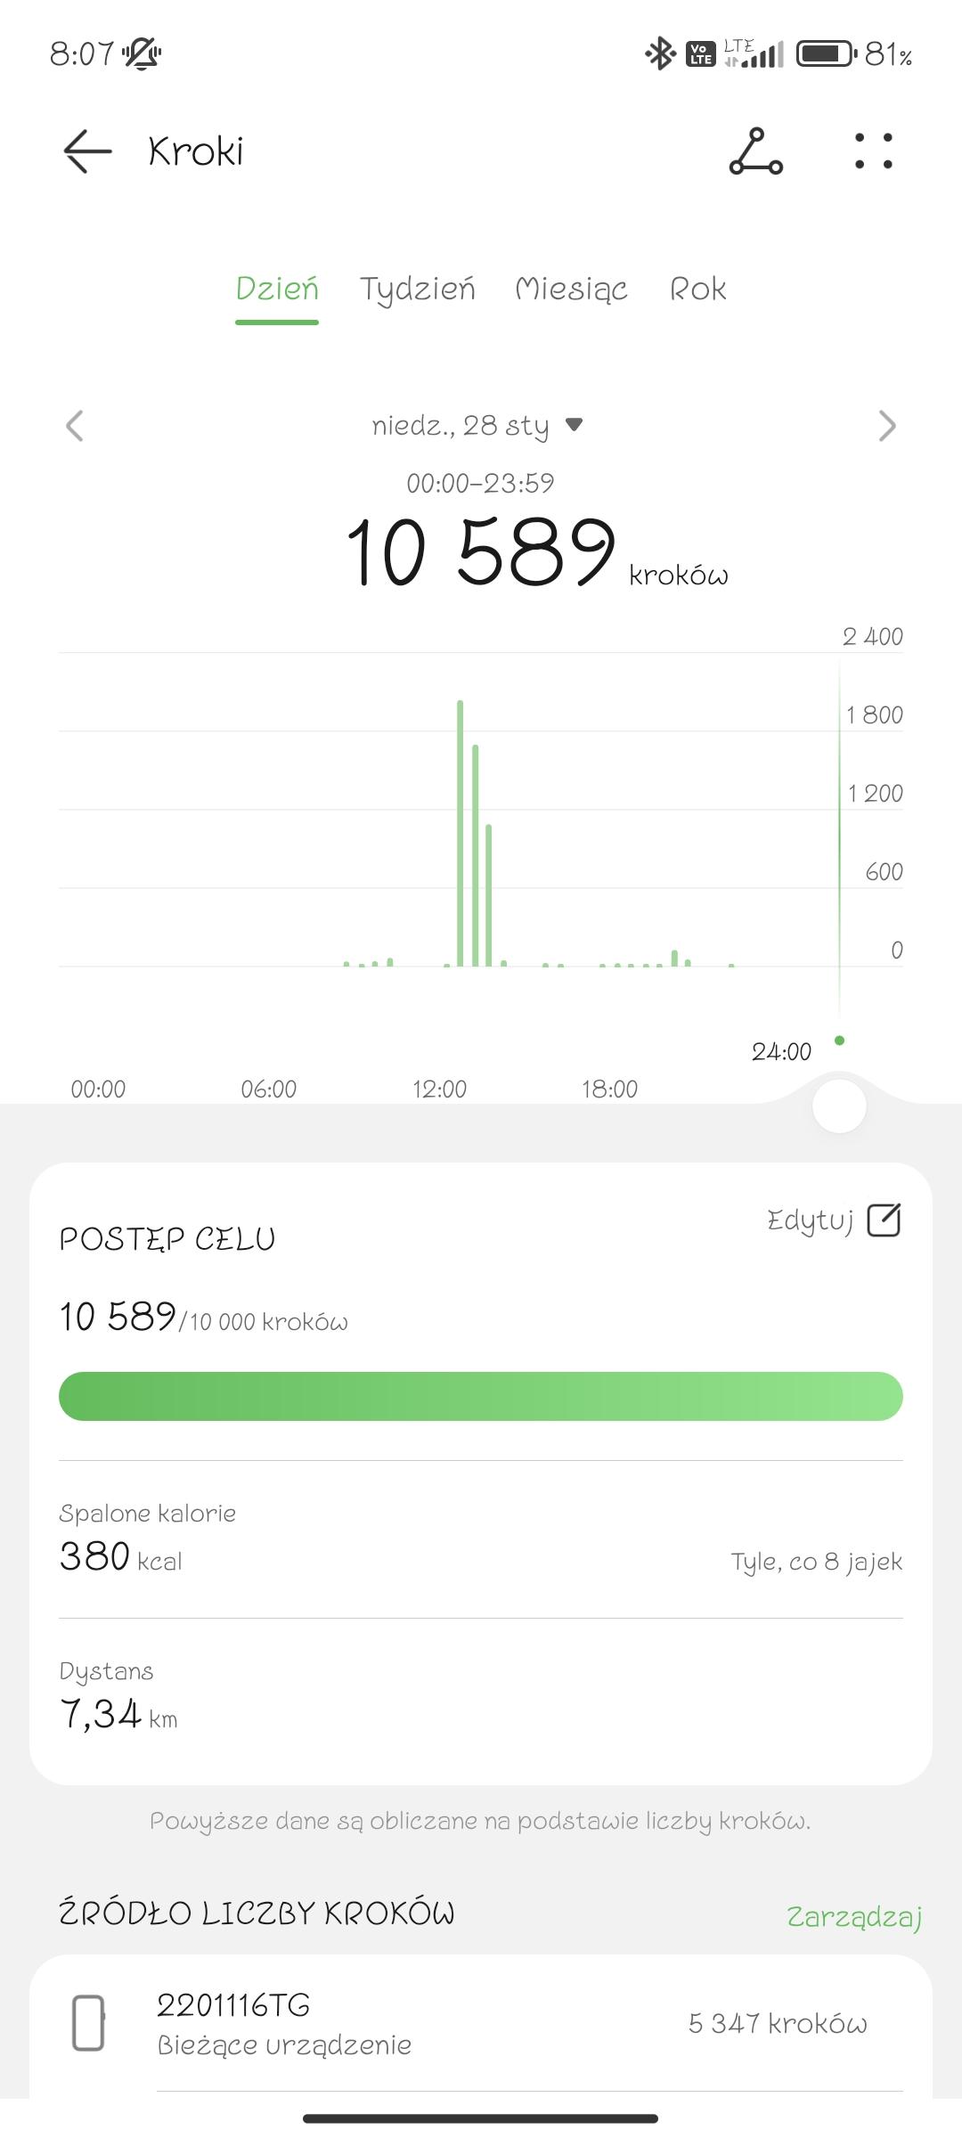The width and height of the screenshot is (962, 2138).
Task: Switch to the Rok tab
Action: pyautogui.click(x=697, y=289)
